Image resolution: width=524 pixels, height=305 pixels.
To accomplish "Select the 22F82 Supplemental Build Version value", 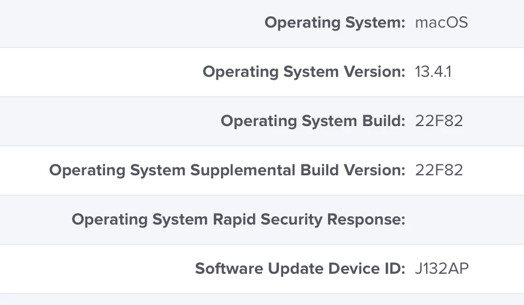I will click(x=439, y=170).
